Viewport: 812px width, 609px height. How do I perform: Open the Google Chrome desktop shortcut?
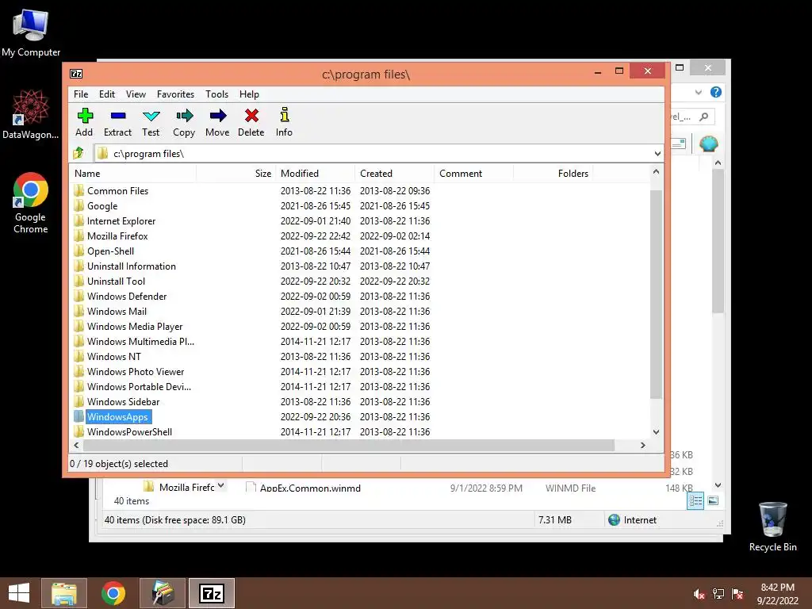click(31, 202)
